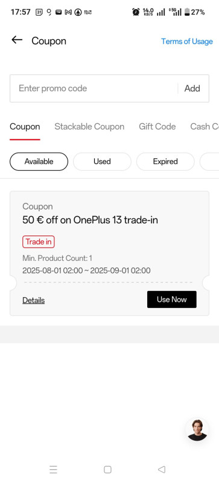Select the Available filter chip
The height and width of the screenshot is (483, 219).
39,161
